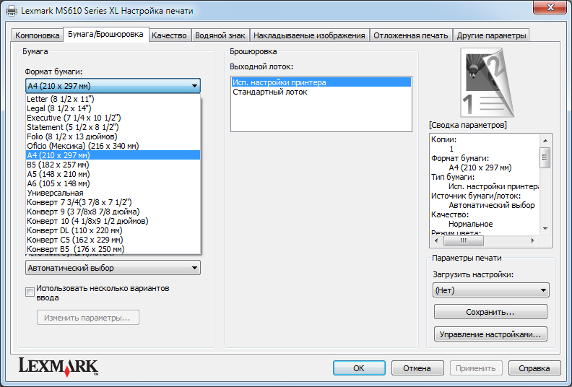572x387 pixels.
Task: Enable Использовать несколько вариантов ввода checkbox
Action: pos(30,292)
